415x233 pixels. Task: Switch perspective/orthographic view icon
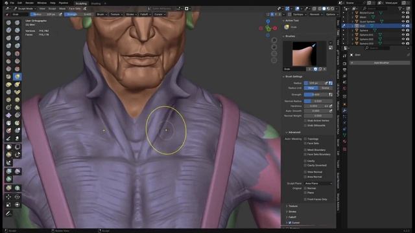coord(274,60)
